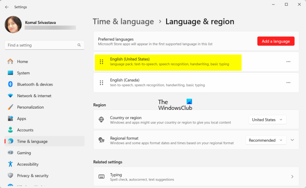
Task: Open the Recommended regional format dropdown
Action: (266, 140)
